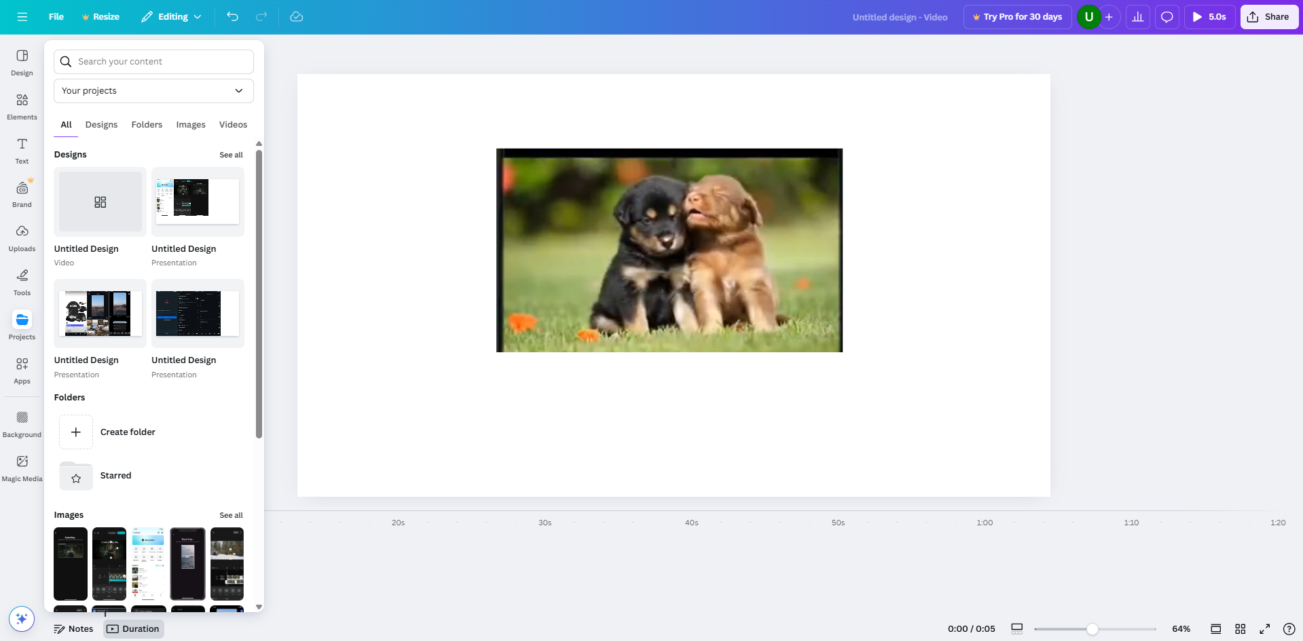Toggle fullscreen presentation mode

pos(1264,628)
